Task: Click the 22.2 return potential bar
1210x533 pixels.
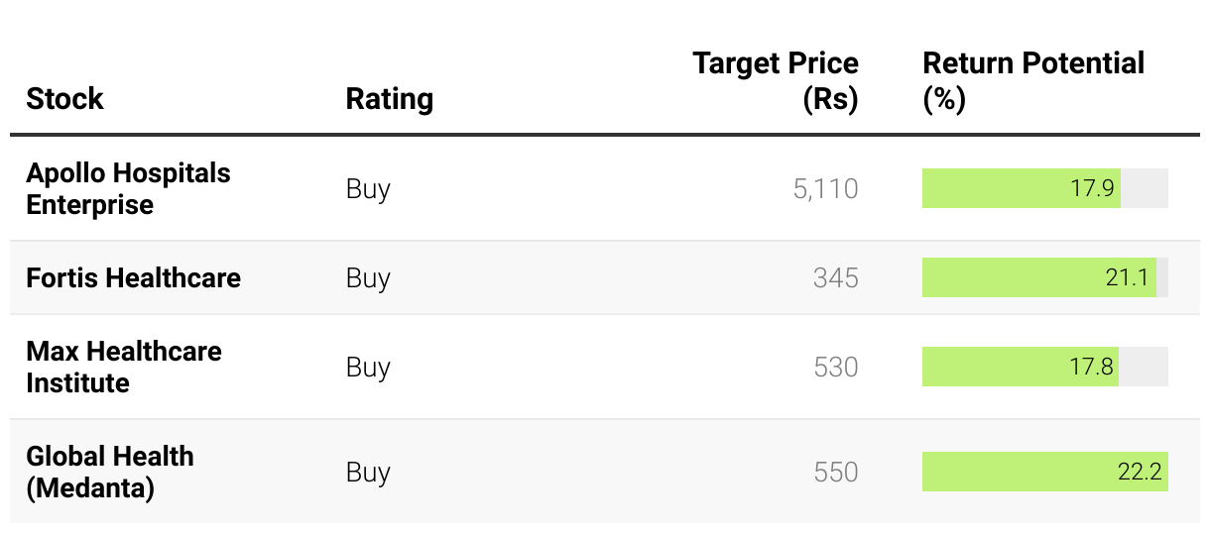Action: click(1045, 472)
